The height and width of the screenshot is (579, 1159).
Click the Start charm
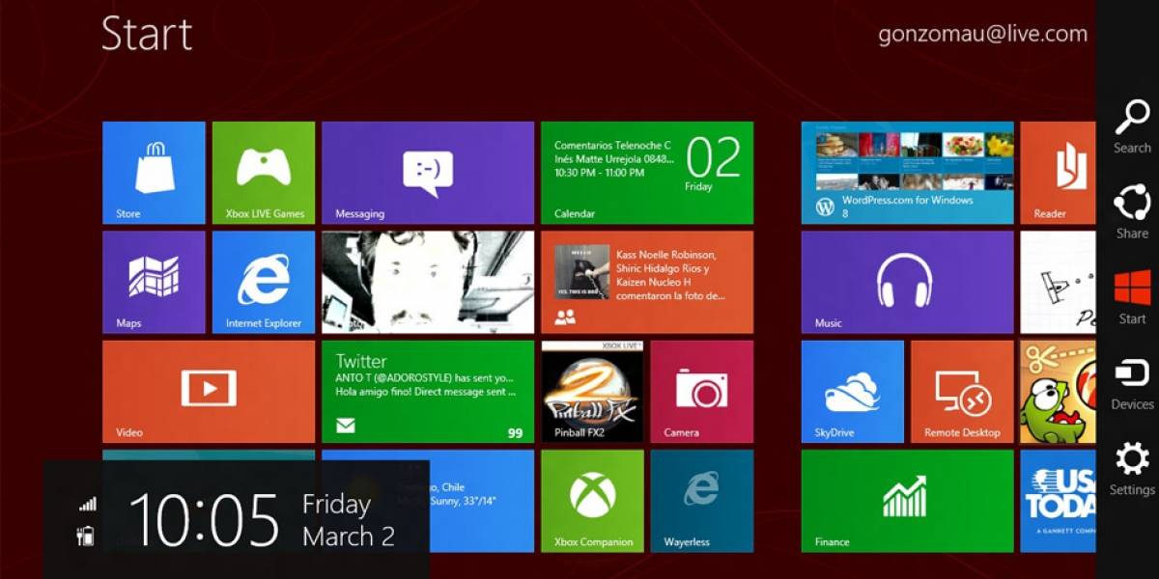[x=1131, y=298]
